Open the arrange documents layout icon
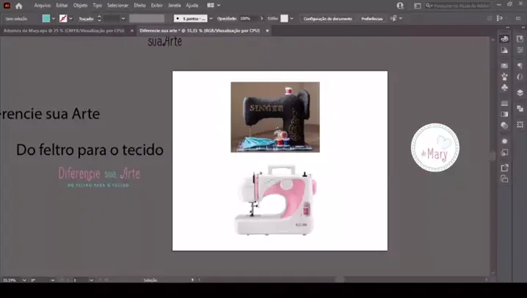527x298 pixels. point(211,5)
